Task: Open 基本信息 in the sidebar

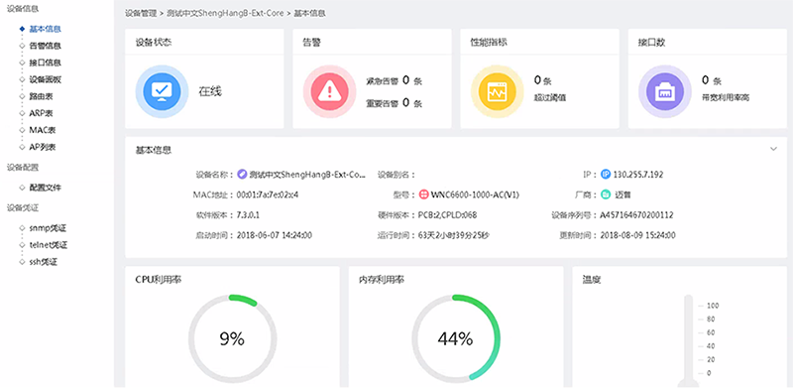Action: pos(46,29)
